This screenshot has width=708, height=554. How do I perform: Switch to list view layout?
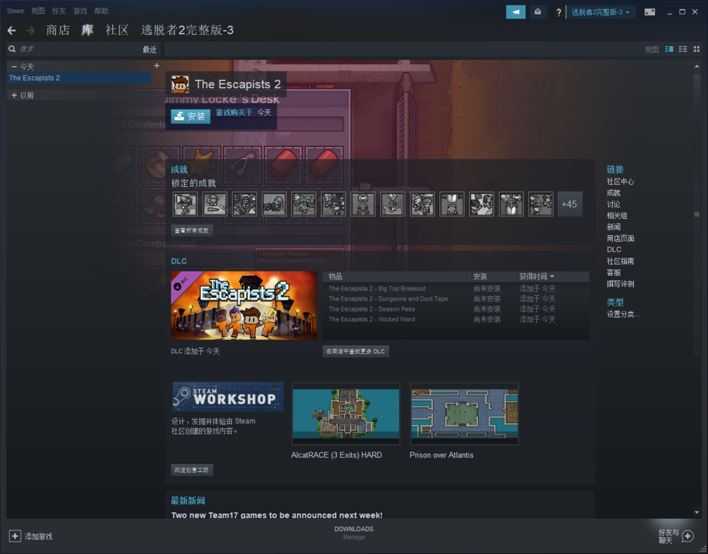pos(683,49)
